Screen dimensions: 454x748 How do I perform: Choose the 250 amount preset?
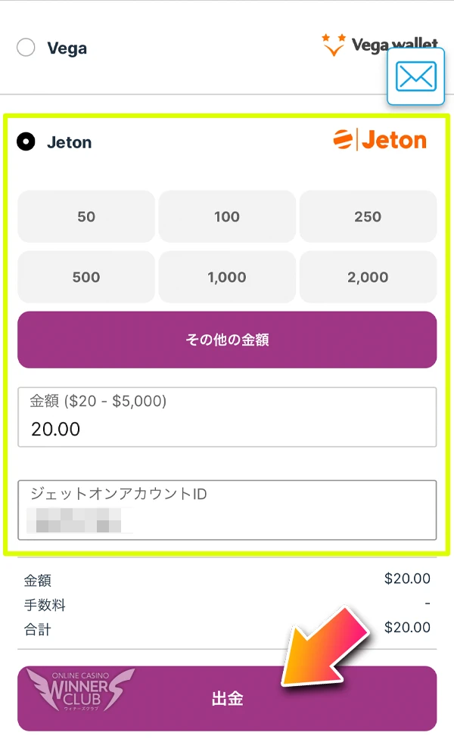pos(368,216)
